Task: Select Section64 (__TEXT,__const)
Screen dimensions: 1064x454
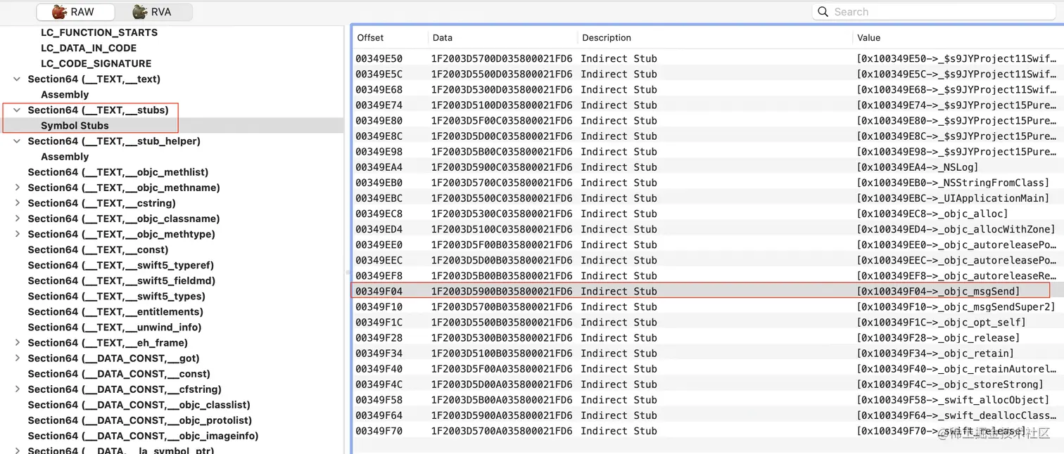Action: [98, 249]
